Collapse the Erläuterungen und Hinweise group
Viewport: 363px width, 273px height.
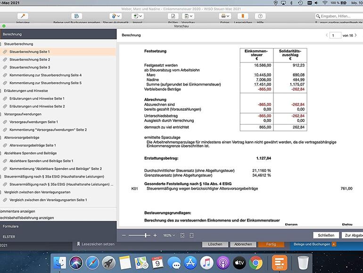tap(26, 91)
